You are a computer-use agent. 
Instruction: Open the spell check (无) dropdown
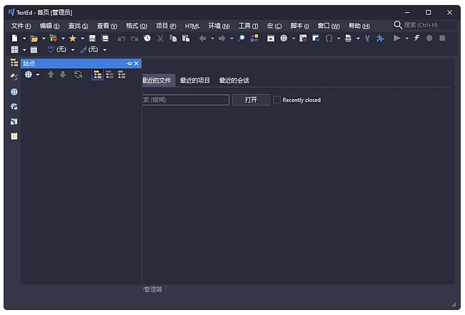pos(72,50)
